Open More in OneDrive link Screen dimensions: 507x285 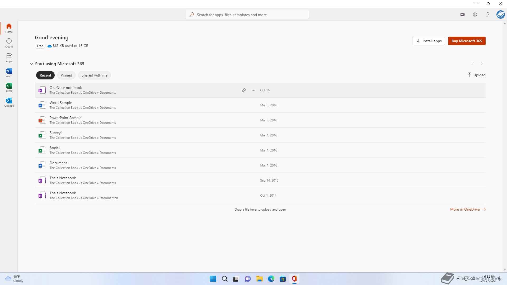tap(468, 209)
